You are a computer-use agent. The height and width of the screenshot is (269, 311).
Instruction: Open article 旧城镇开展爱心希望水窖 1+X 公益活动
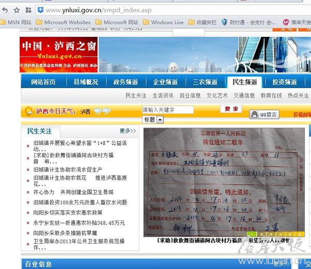[x=80, y=146]
